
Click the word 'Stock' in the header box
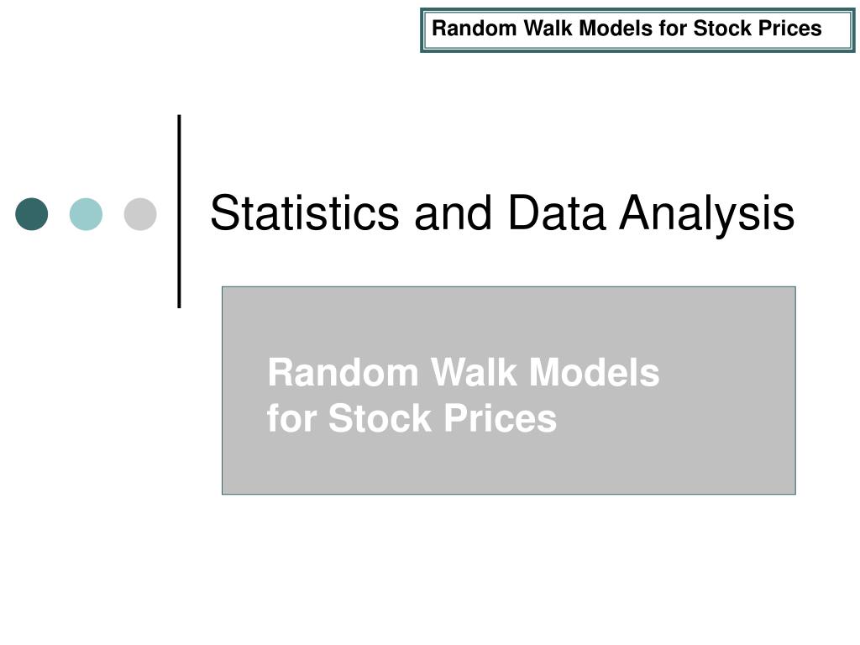tap(723, 28)
